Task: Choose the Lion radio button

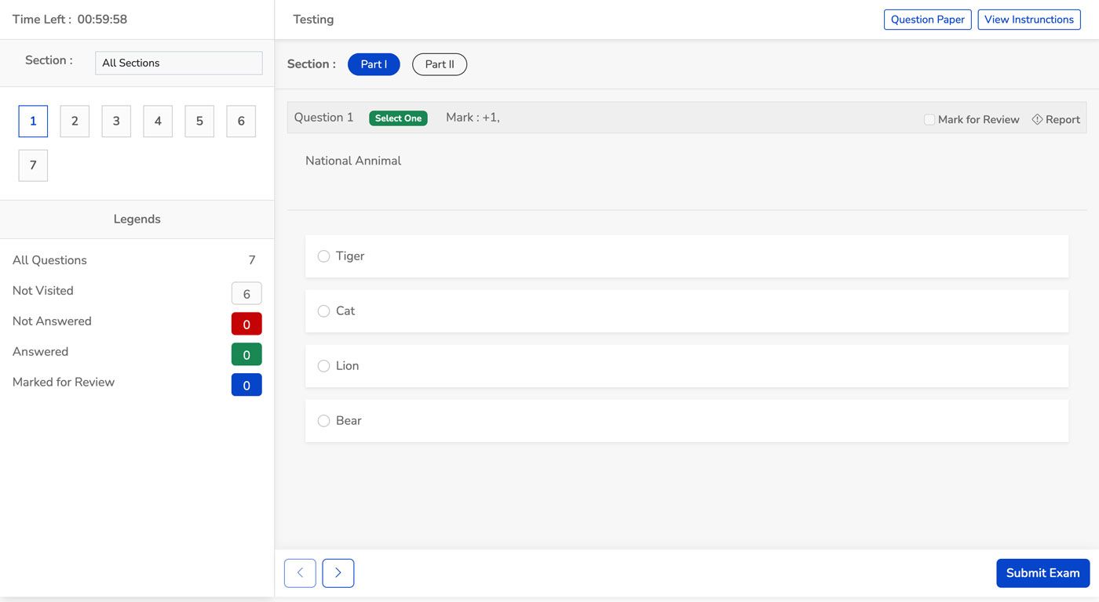Action: (323, 366)
